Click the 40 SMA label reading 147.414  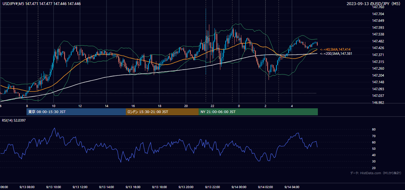click(335, 49)
